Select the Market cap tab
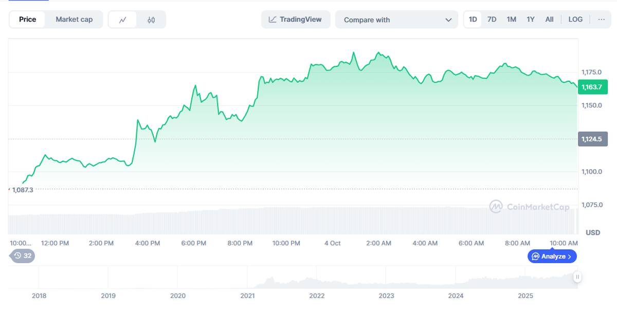The width and height of the screenshot is (617, 310). [74, 20]
